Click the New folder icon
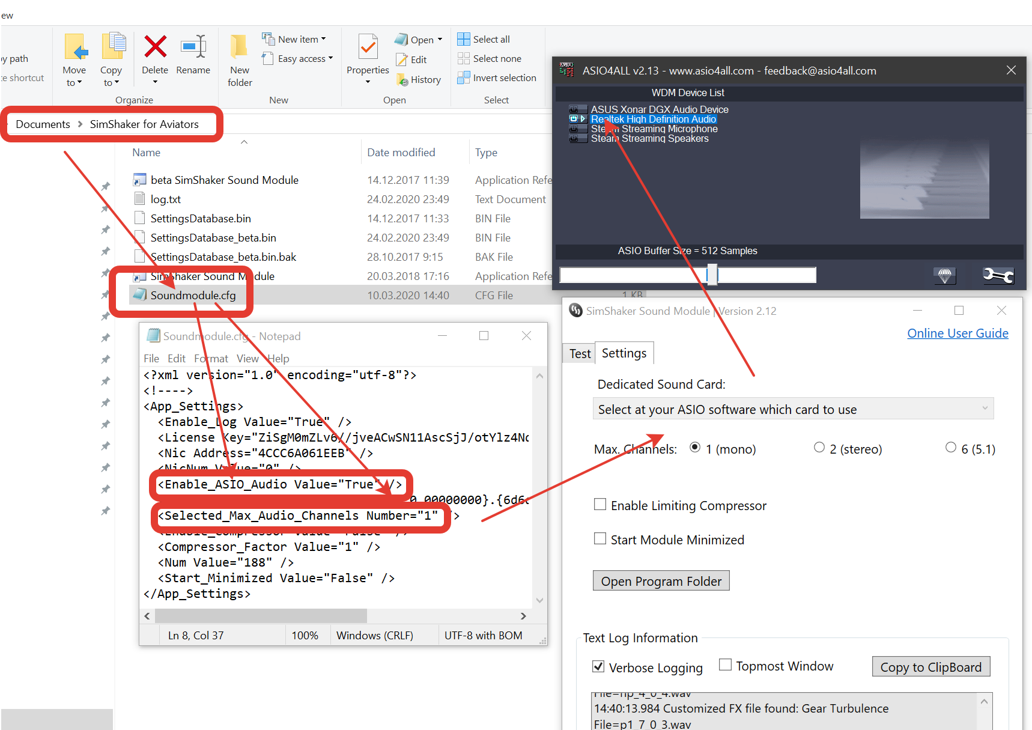1032x730 pixels. click(x=239, y=47)
